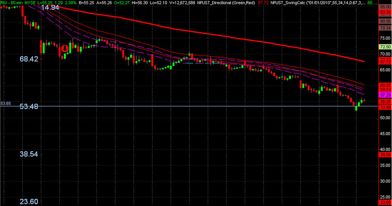Image resolution: width=392 pixels, height=206 pixels.
Task: Click the 65.00 price axis label
Action: (385, 70)
